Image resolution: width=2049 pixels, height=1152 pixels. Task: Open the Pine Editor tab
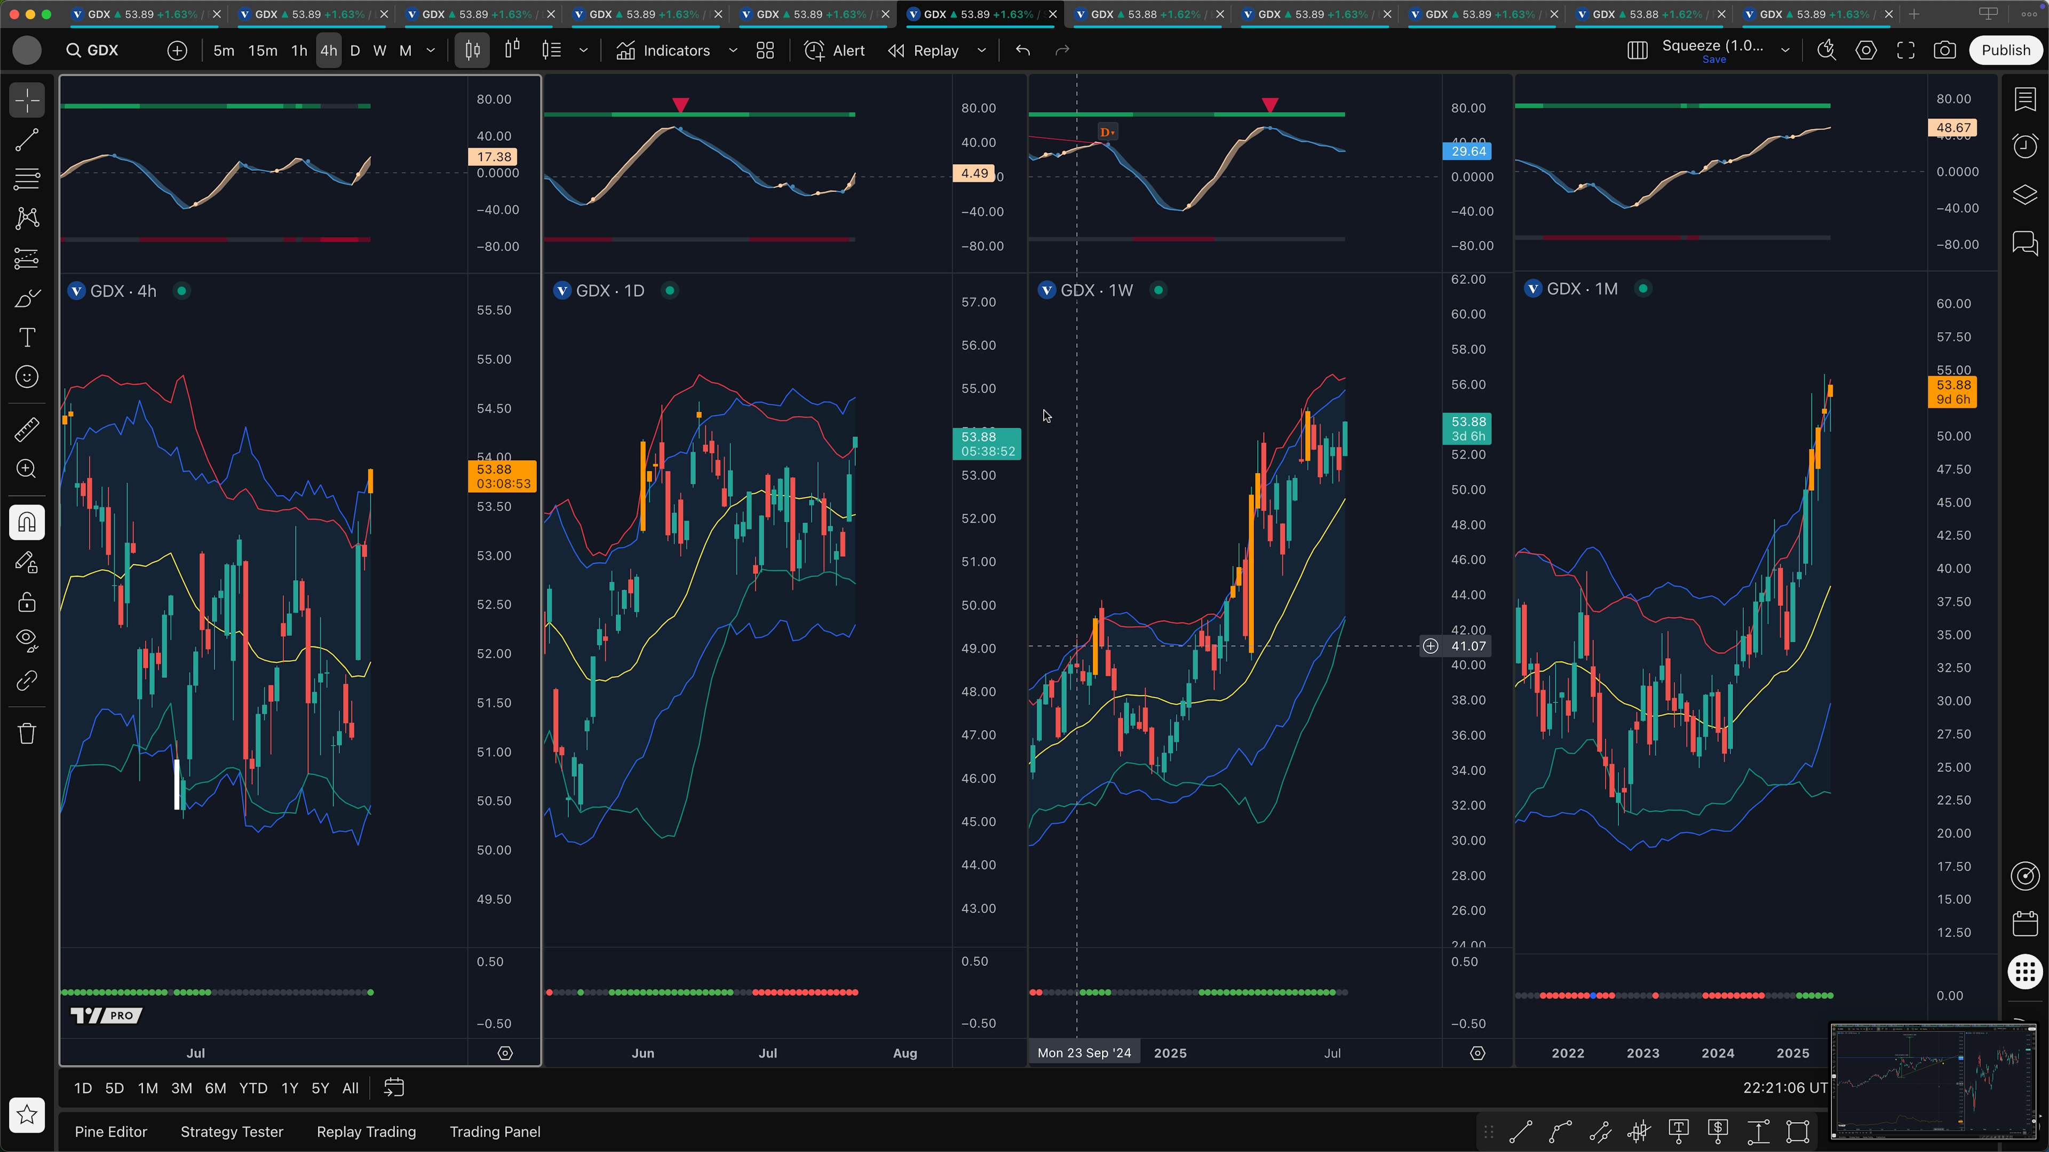click(x=110, y=1132)
